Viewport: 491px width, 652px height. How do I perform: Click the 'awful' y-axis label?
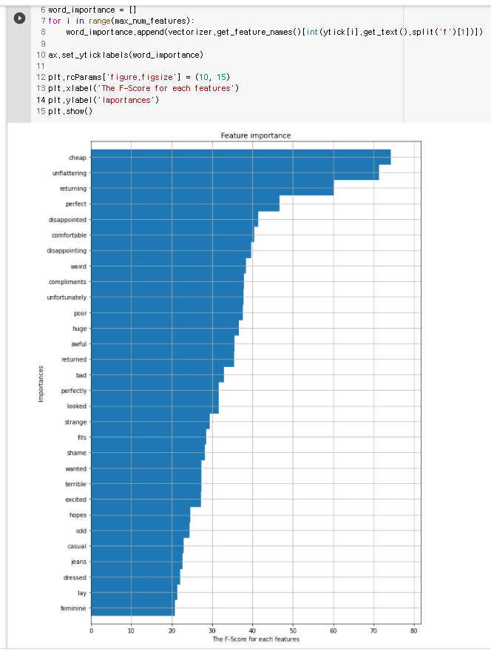[x=78, y=344]
